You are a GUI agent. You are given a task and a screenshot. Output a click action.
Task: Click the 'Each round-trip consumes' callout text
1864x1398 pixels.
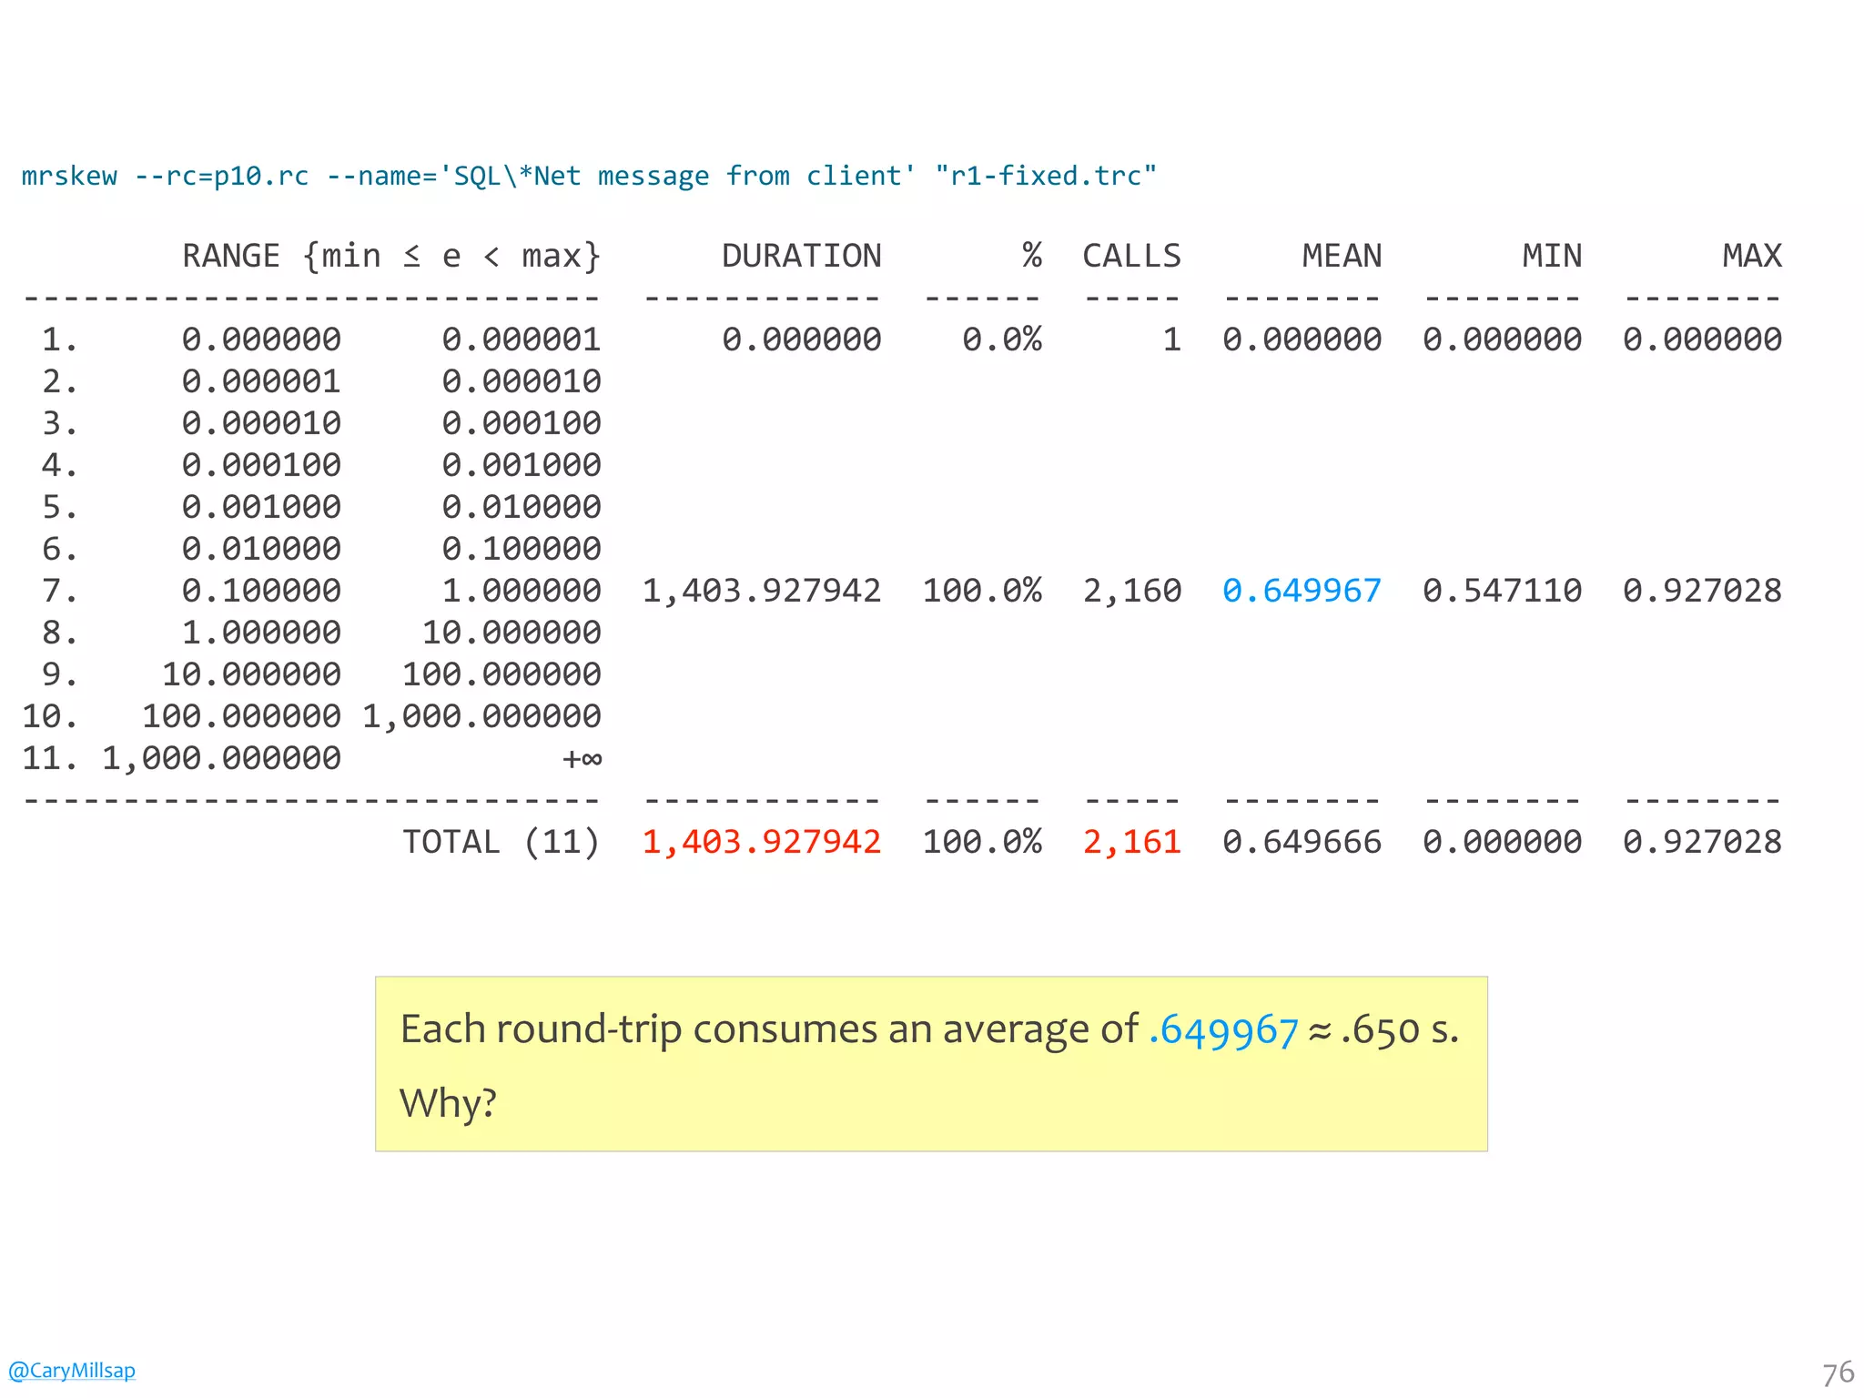[x=929, y=1029]
